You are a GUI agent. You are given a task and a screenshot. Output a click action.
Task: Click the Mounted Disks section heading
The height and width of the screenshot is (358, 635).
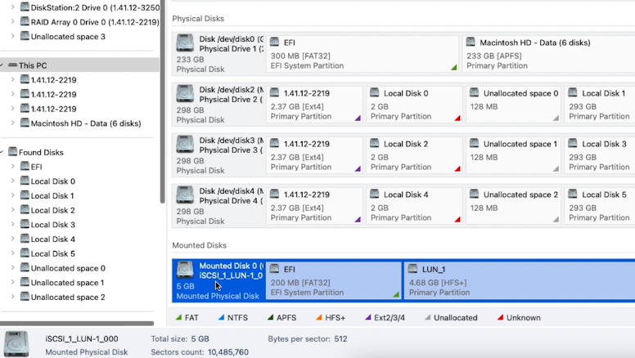199,245
